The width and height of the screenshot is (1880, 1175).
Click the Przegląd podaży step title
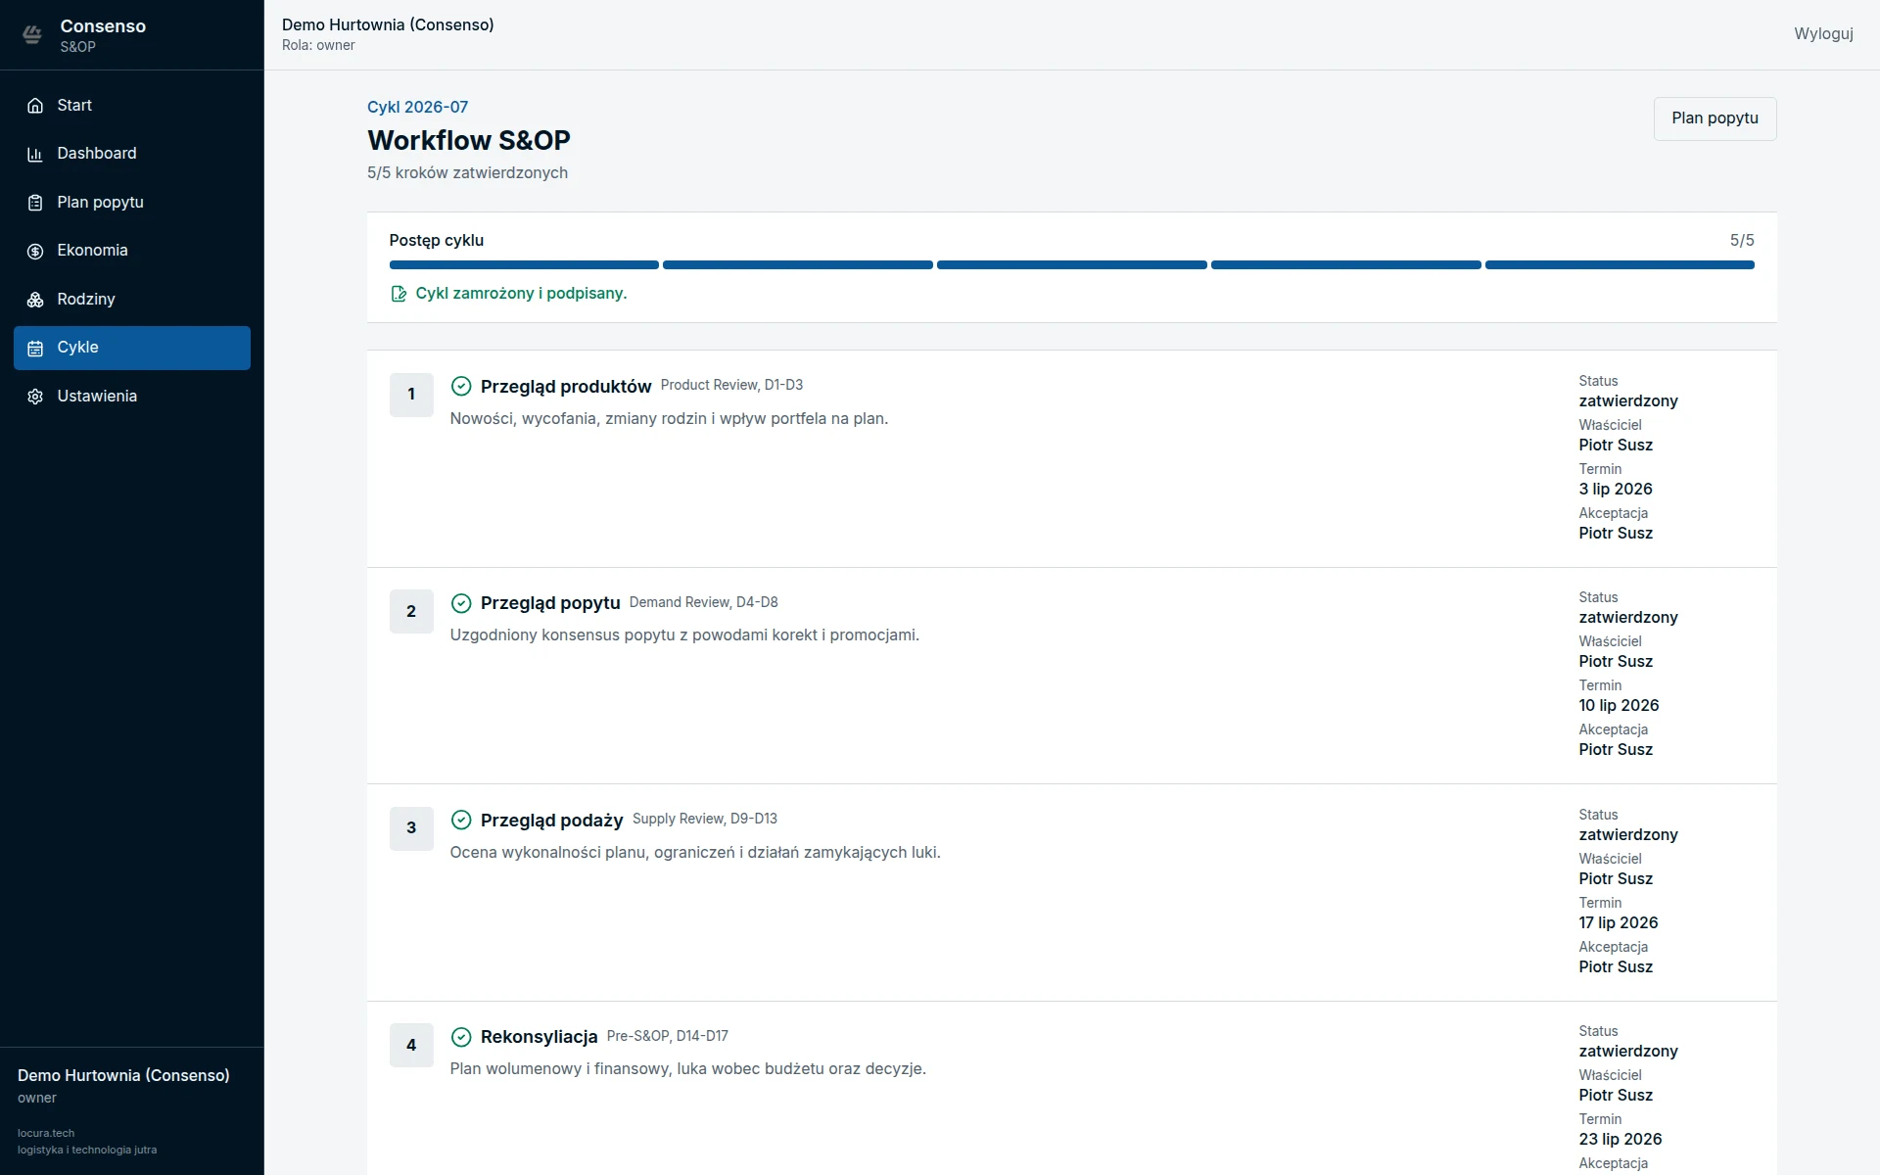551,821
